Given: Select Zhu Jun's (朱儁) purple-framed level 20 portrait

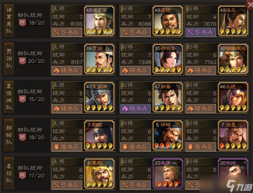Looking at the screenshot, I should click(x=168, y=174).
